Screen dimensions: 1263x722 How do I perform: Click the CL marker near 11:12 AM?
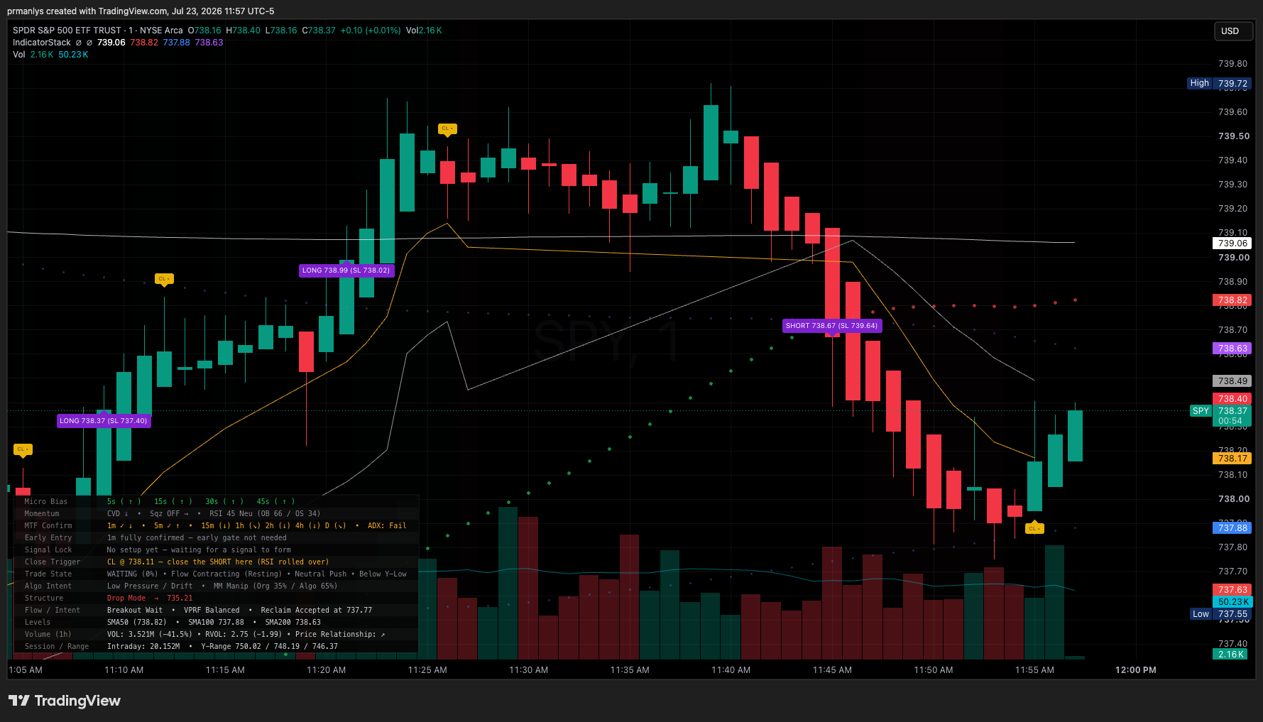[164, 279]
